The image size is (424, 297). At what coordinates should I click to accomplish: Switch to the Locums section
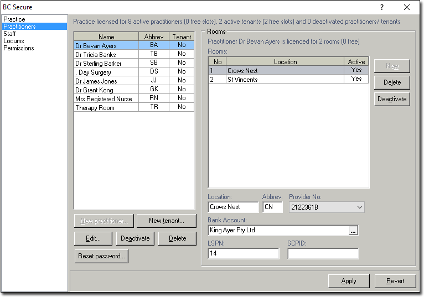pyautogui.click(x=14, y=41)
